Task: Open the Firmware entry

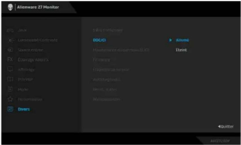Action: (101, 60)
